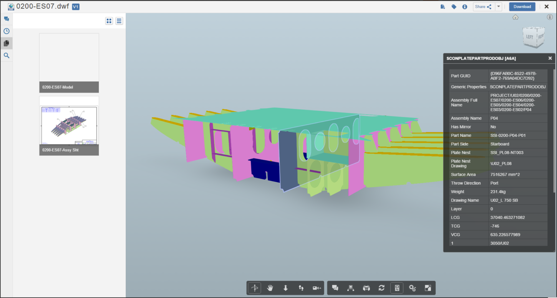The height and width of the screenshot is (298, 557).
Task: Toggle the Properties panel button in toolbar
Action: [x=397, y=288]
